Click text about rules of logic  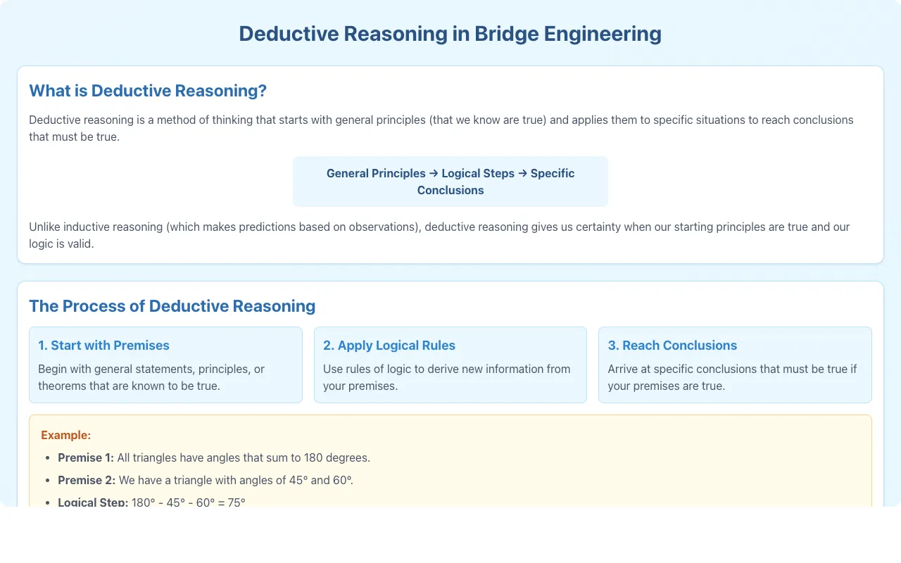pyautogui.click(x=447, y=377)
